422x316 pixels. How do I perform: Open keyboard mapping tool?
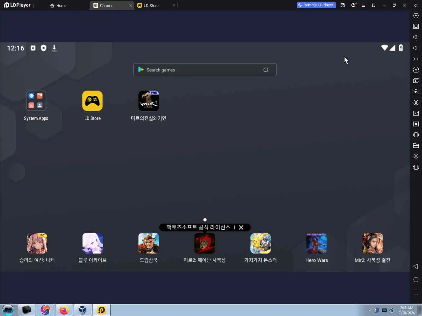(416, 26)
